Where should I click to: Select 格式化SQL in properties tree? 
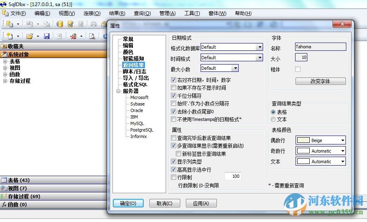[135, 84]
